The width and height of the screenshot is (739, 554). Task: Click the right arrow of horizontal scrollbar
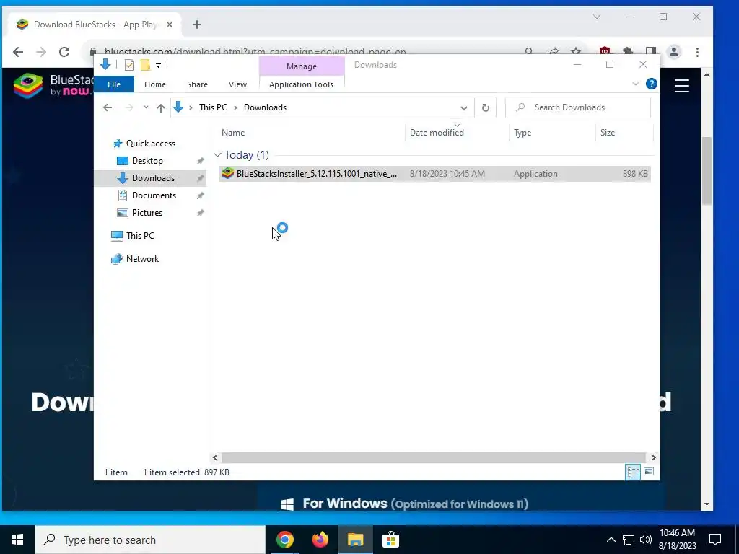pos(653,457)
